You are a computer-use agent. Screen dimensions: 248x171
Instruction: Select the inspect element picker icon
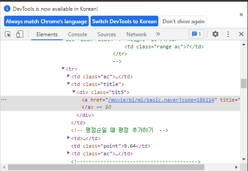coord(8,34)
